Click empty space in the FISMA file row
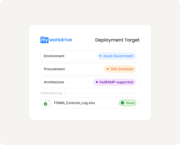 point(107,103)
